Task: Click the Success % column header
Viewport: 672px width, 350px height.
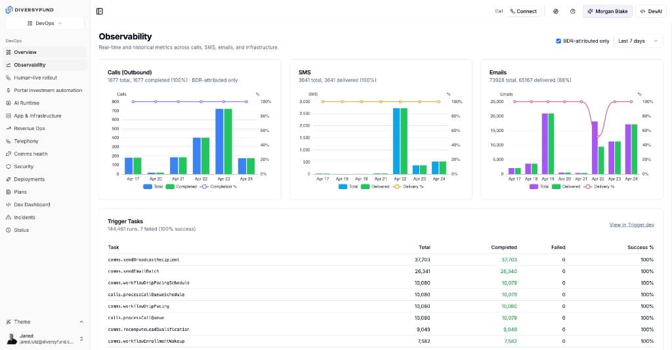Action: (x=640, y=248)
